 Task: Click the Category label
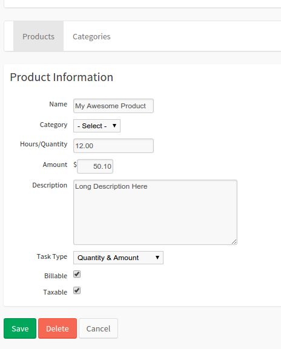point(53,125)
